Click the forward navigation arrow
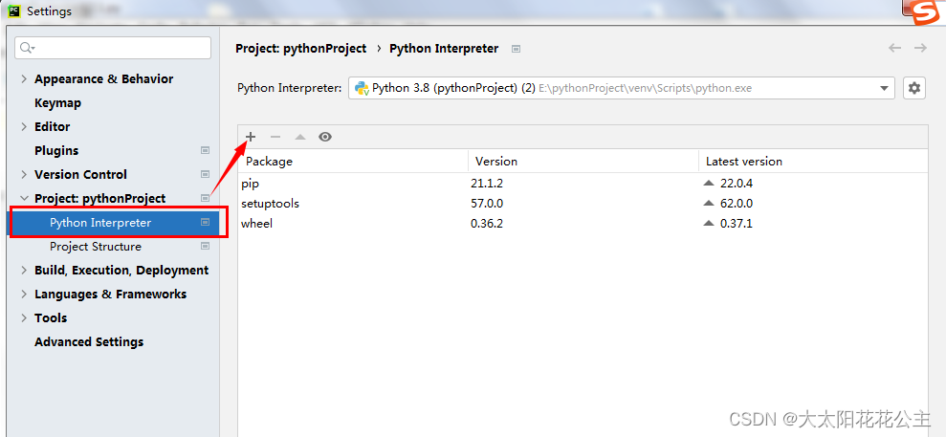The height and width of the screenshot is (437, 946). click(x=920, y=48)
